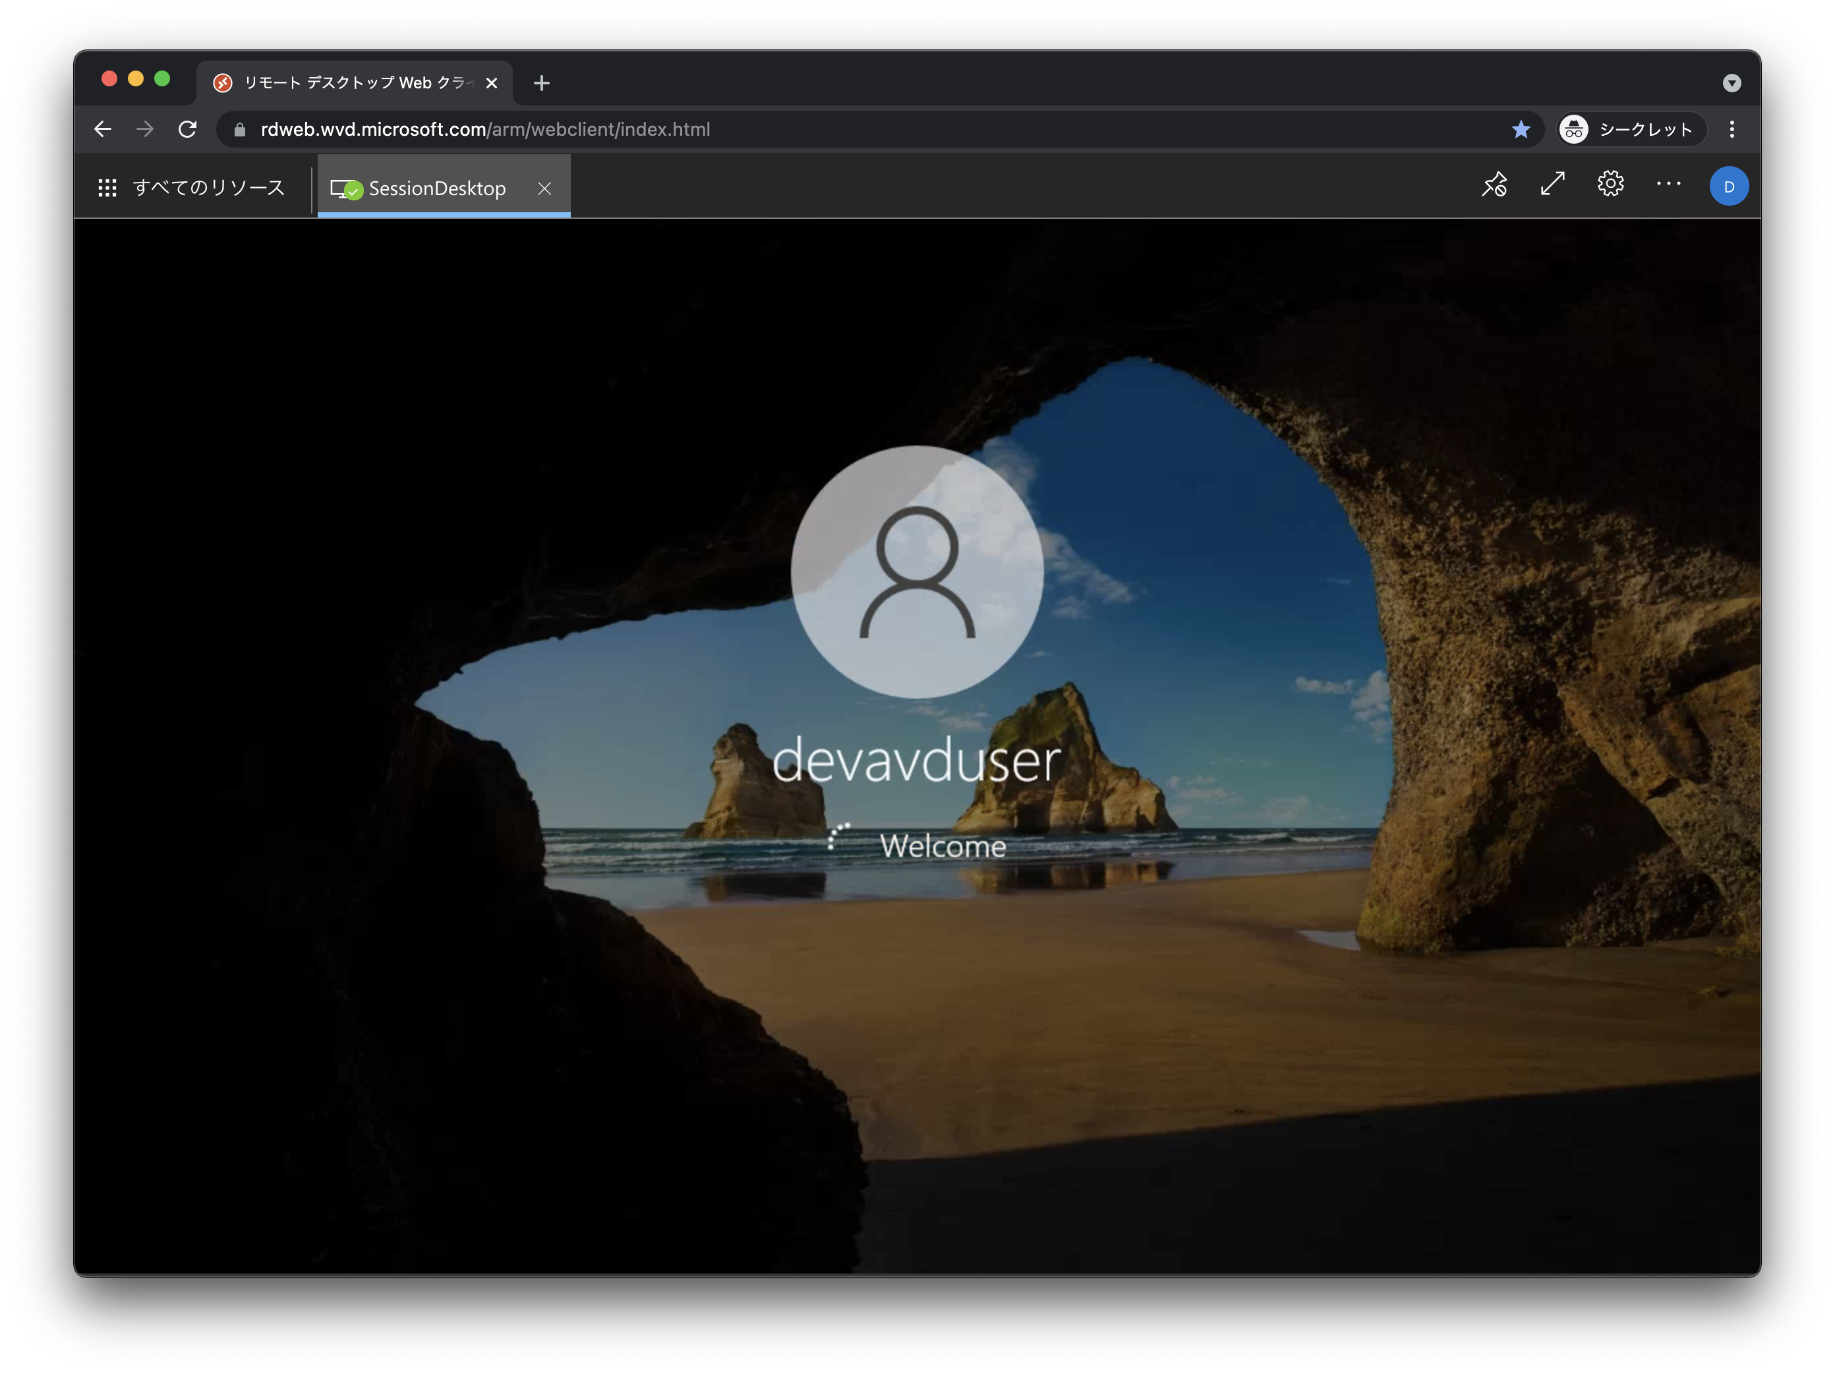Open Chrome's vertical three-dot menu
The image size is (1835, 1375).
[x=1732, y=129]
